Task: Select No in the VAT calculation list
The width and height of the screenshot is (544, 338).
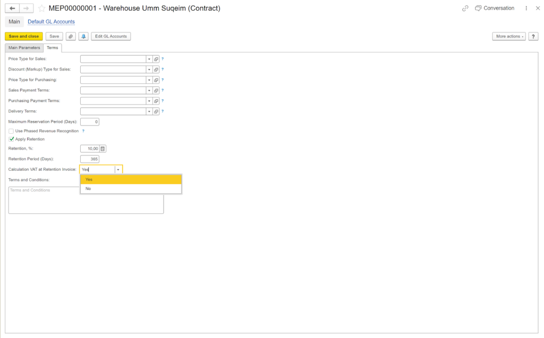Action: tap(88, 188)
